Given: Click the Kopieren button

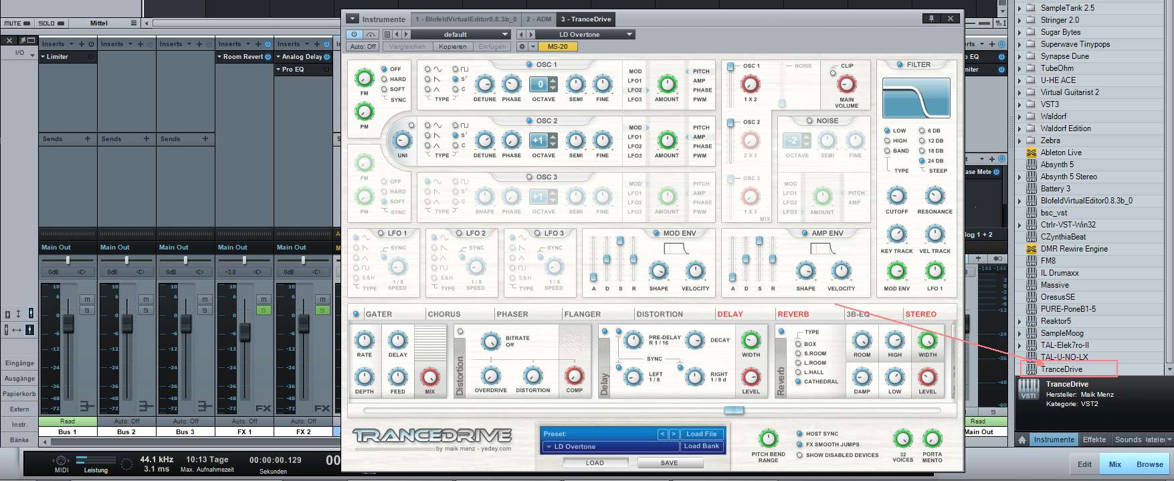Looking at the screenshot, I should [453, 47].
